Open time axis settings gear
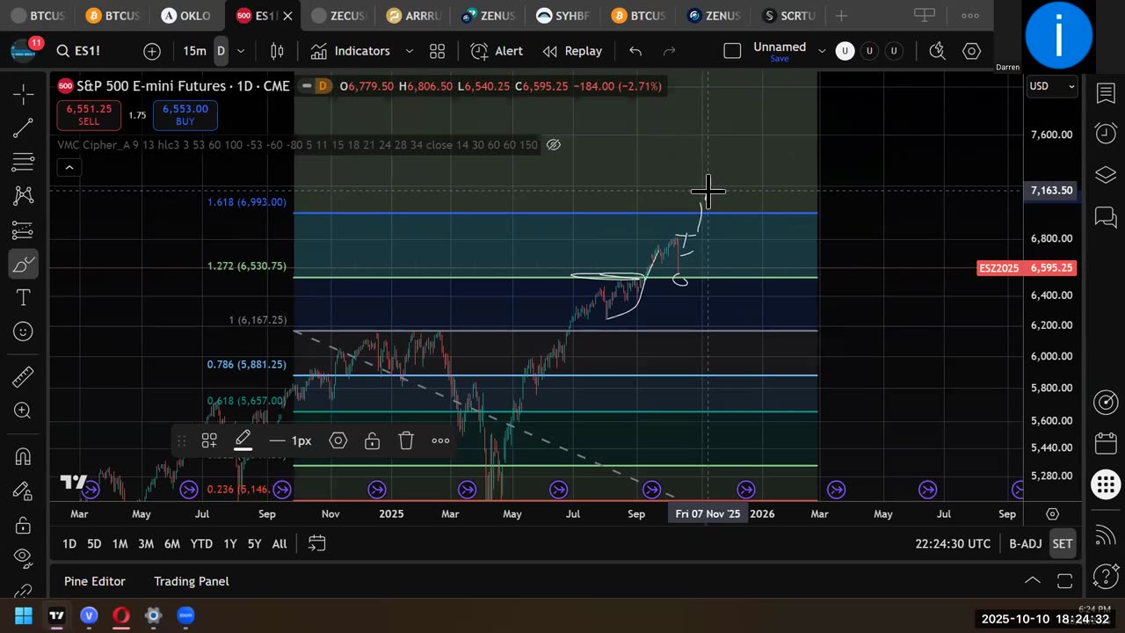This screenshot has width=1125, height=633. coord(1052,513)
